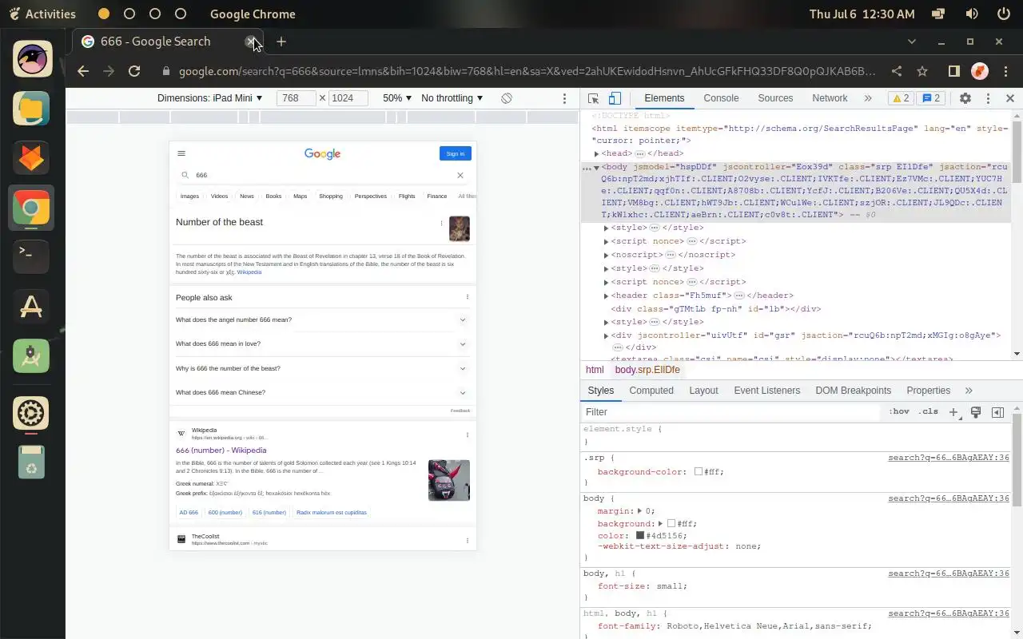Open Chrome profile avatar
The width and height of the screenshot is (1023, 639).
[979, 71]
